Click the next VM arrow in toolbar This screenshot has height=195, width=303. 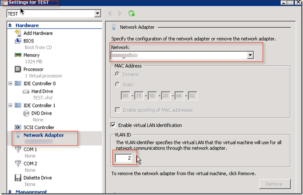pos(120,13)
